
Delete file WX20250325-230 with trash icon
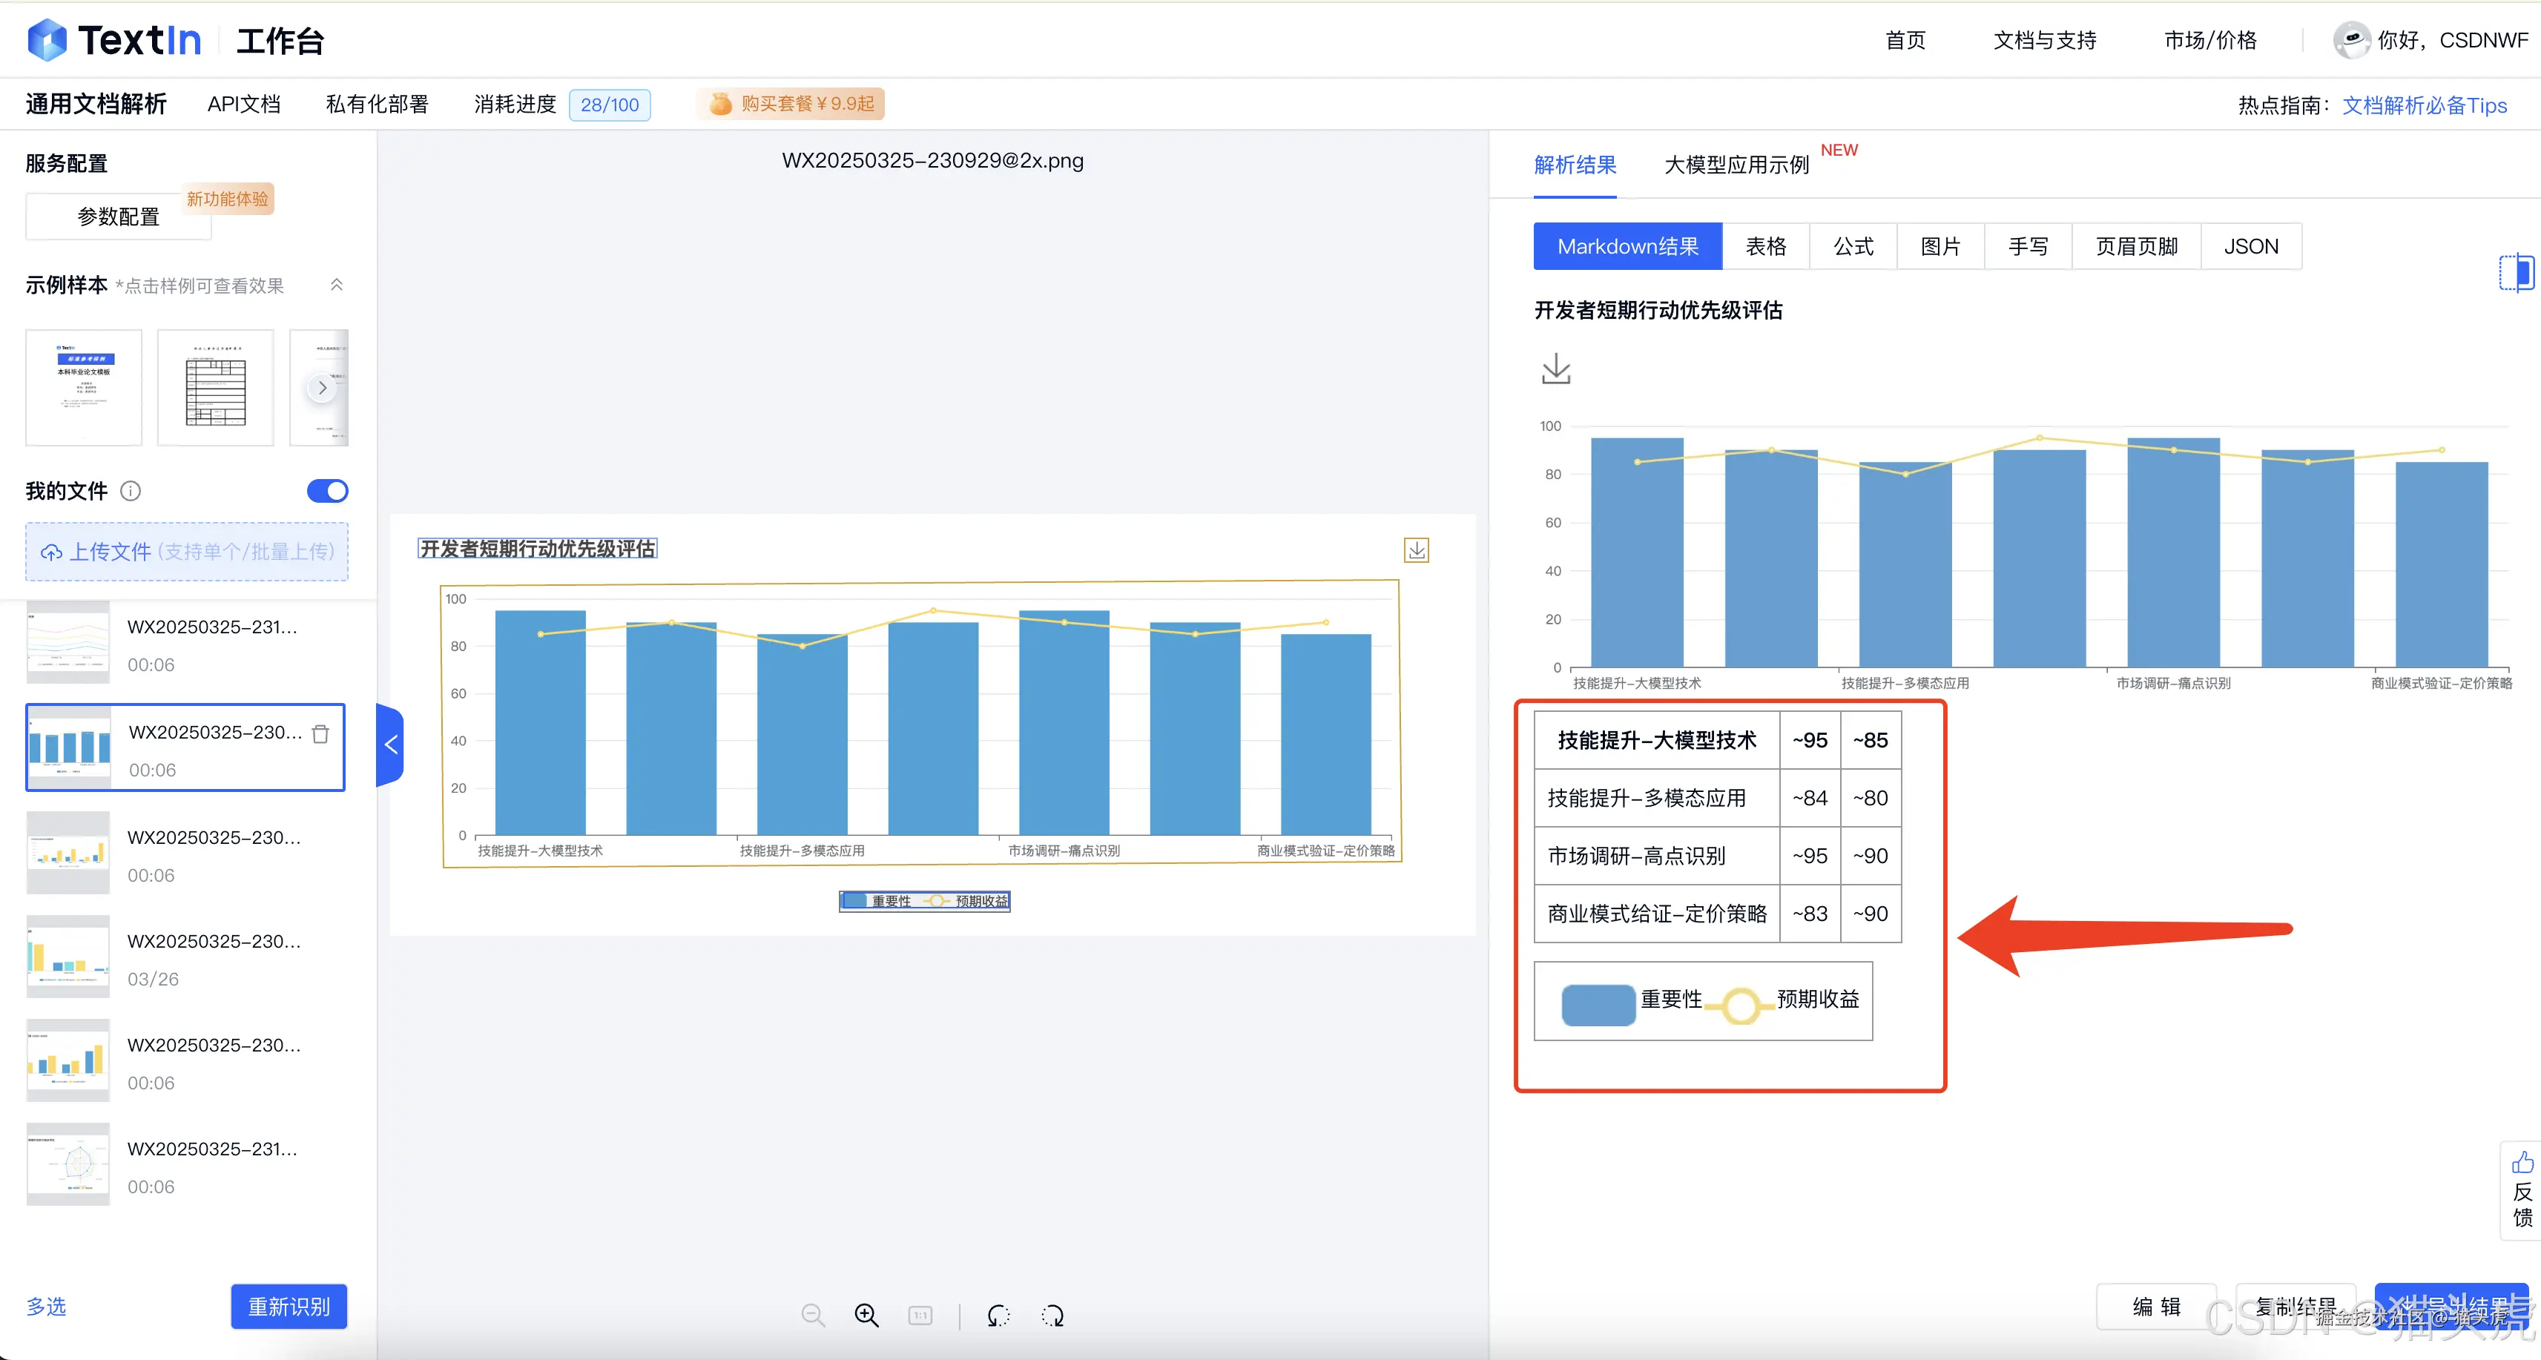click(320, 733)
